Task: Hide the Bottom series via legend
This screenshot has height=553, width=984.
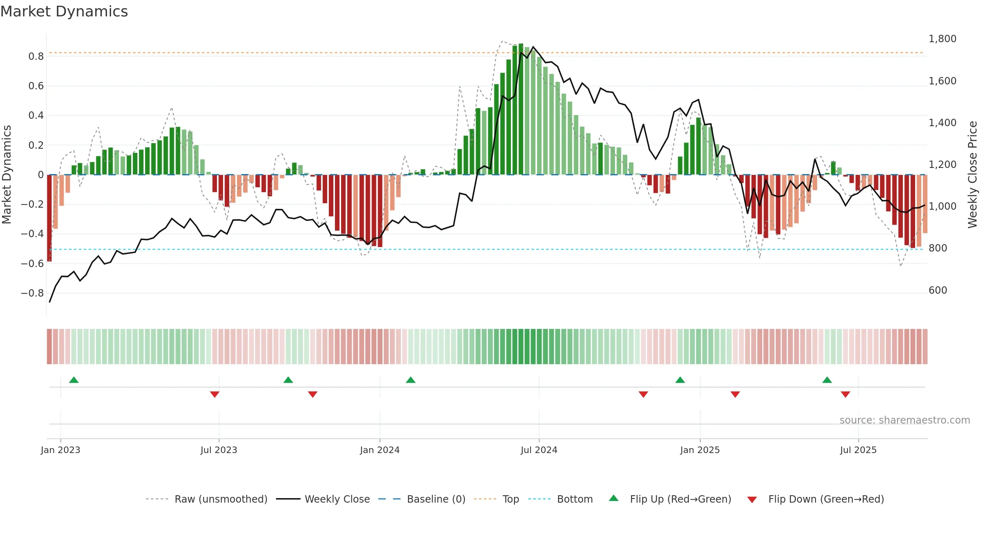Action: pos(560,499)
